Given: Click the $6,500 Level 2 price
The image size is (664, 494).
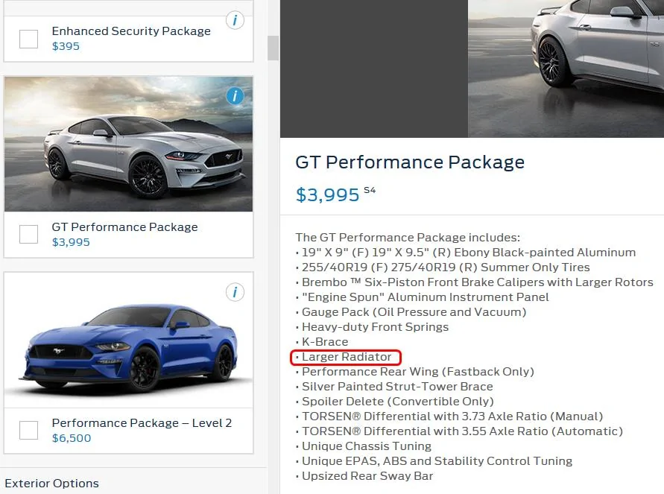Looking at the screenshot, I should 71,438.
